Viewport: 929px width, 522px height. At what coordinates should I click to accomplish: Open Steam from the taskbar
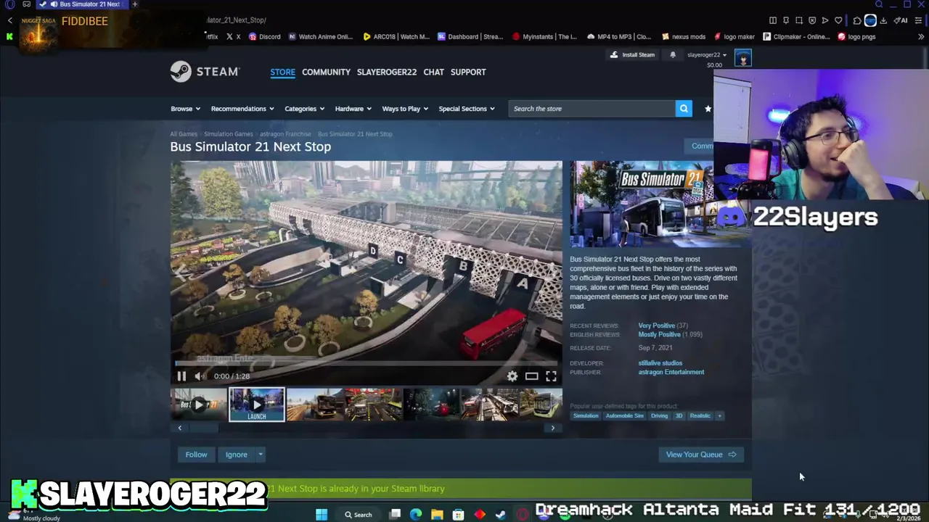(x=501, y=515)
